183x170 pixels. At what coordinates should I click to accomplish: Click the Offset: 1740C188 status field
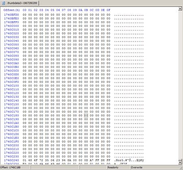15,168
